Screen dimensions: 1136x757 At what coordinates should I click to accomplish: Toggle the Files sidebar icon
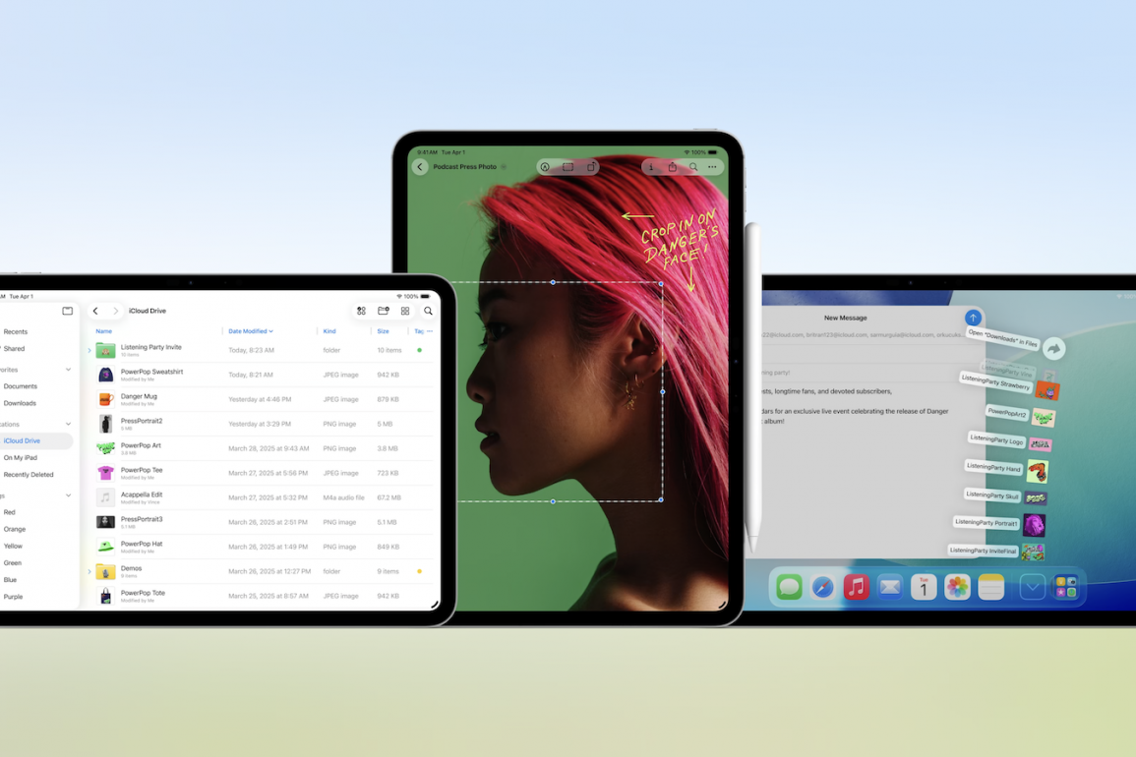[67, 311]
